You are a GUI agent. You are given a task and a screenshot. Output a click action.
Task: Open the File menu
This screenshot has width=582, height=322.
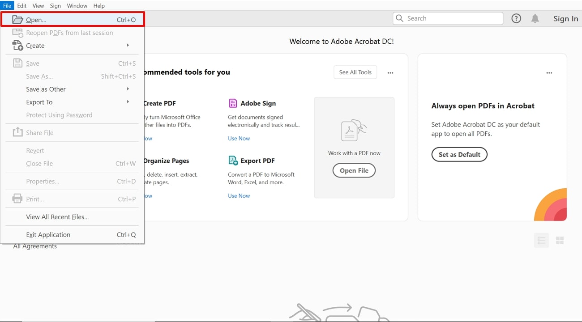pos(7,5)
